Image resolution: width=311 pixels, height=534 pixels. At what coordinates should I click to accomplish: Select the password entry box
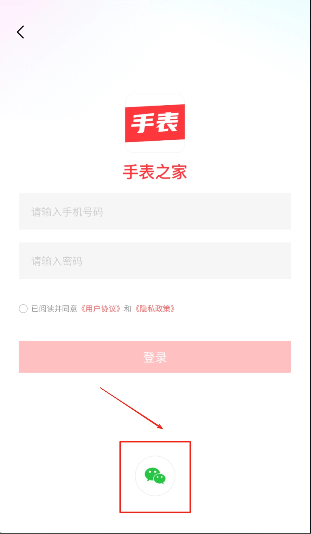155,261
